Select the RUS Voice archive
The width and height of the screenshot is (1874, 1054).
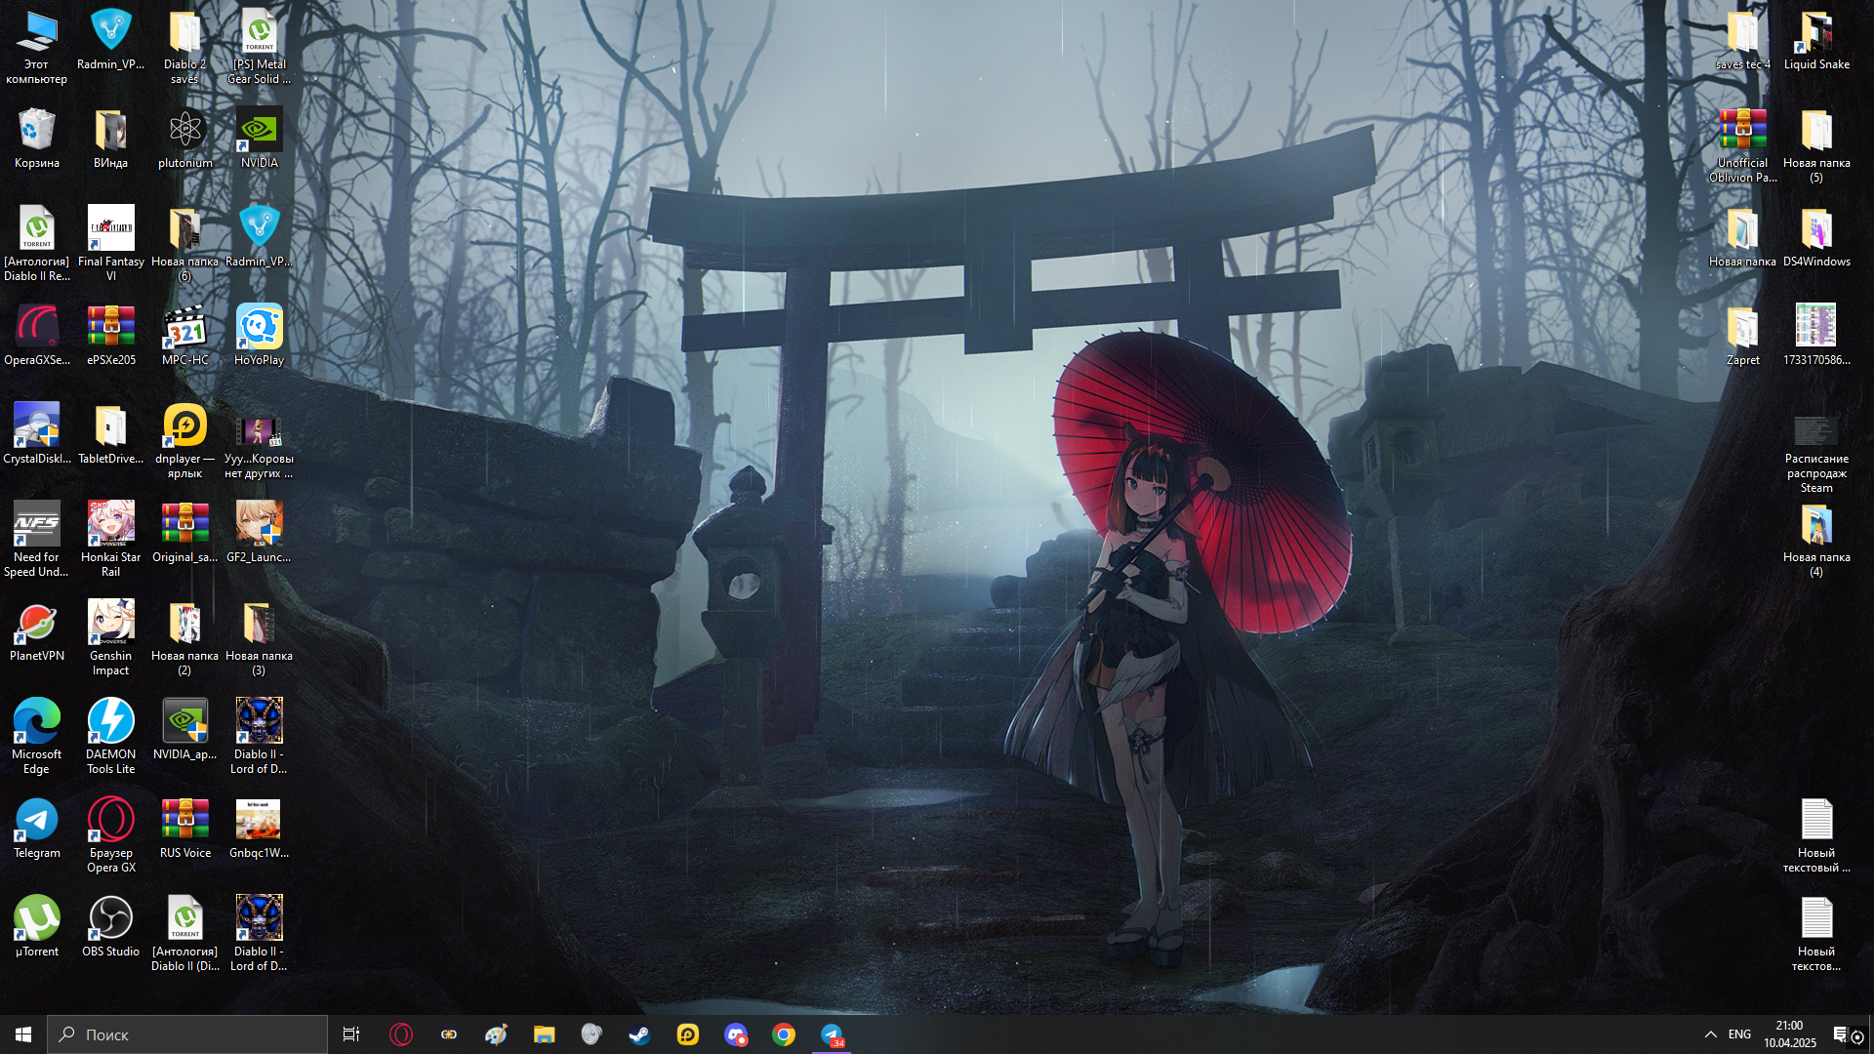185,829
